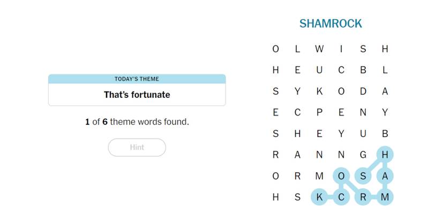
Task: Click the highlighted letter M in the bottom corner
Action: tap(385, 197)
